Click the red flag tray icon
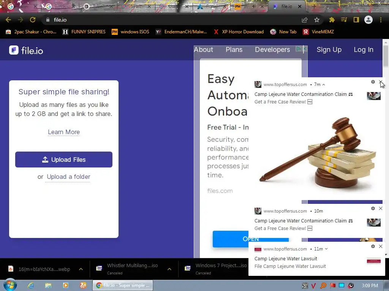This screenshot has width=389, height=291. [x=332, y=286]
